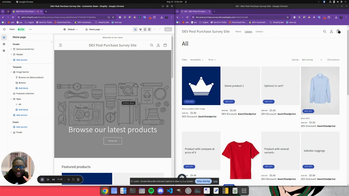Switch preview to desktop view
Screen dimensions: 349x196
[x=141, y=29]
